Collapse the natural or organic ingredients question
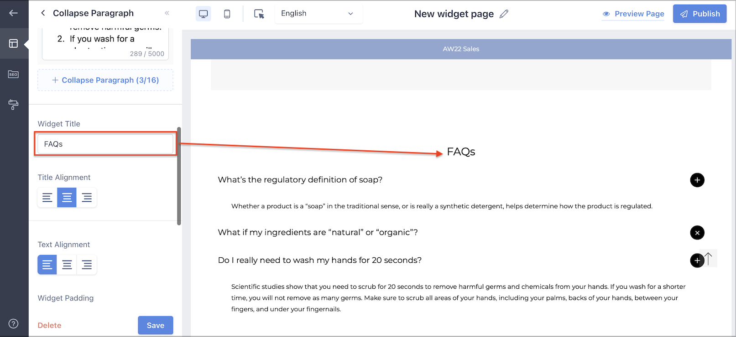The height and width of the screenshot is (337, 736). (697, 233)
